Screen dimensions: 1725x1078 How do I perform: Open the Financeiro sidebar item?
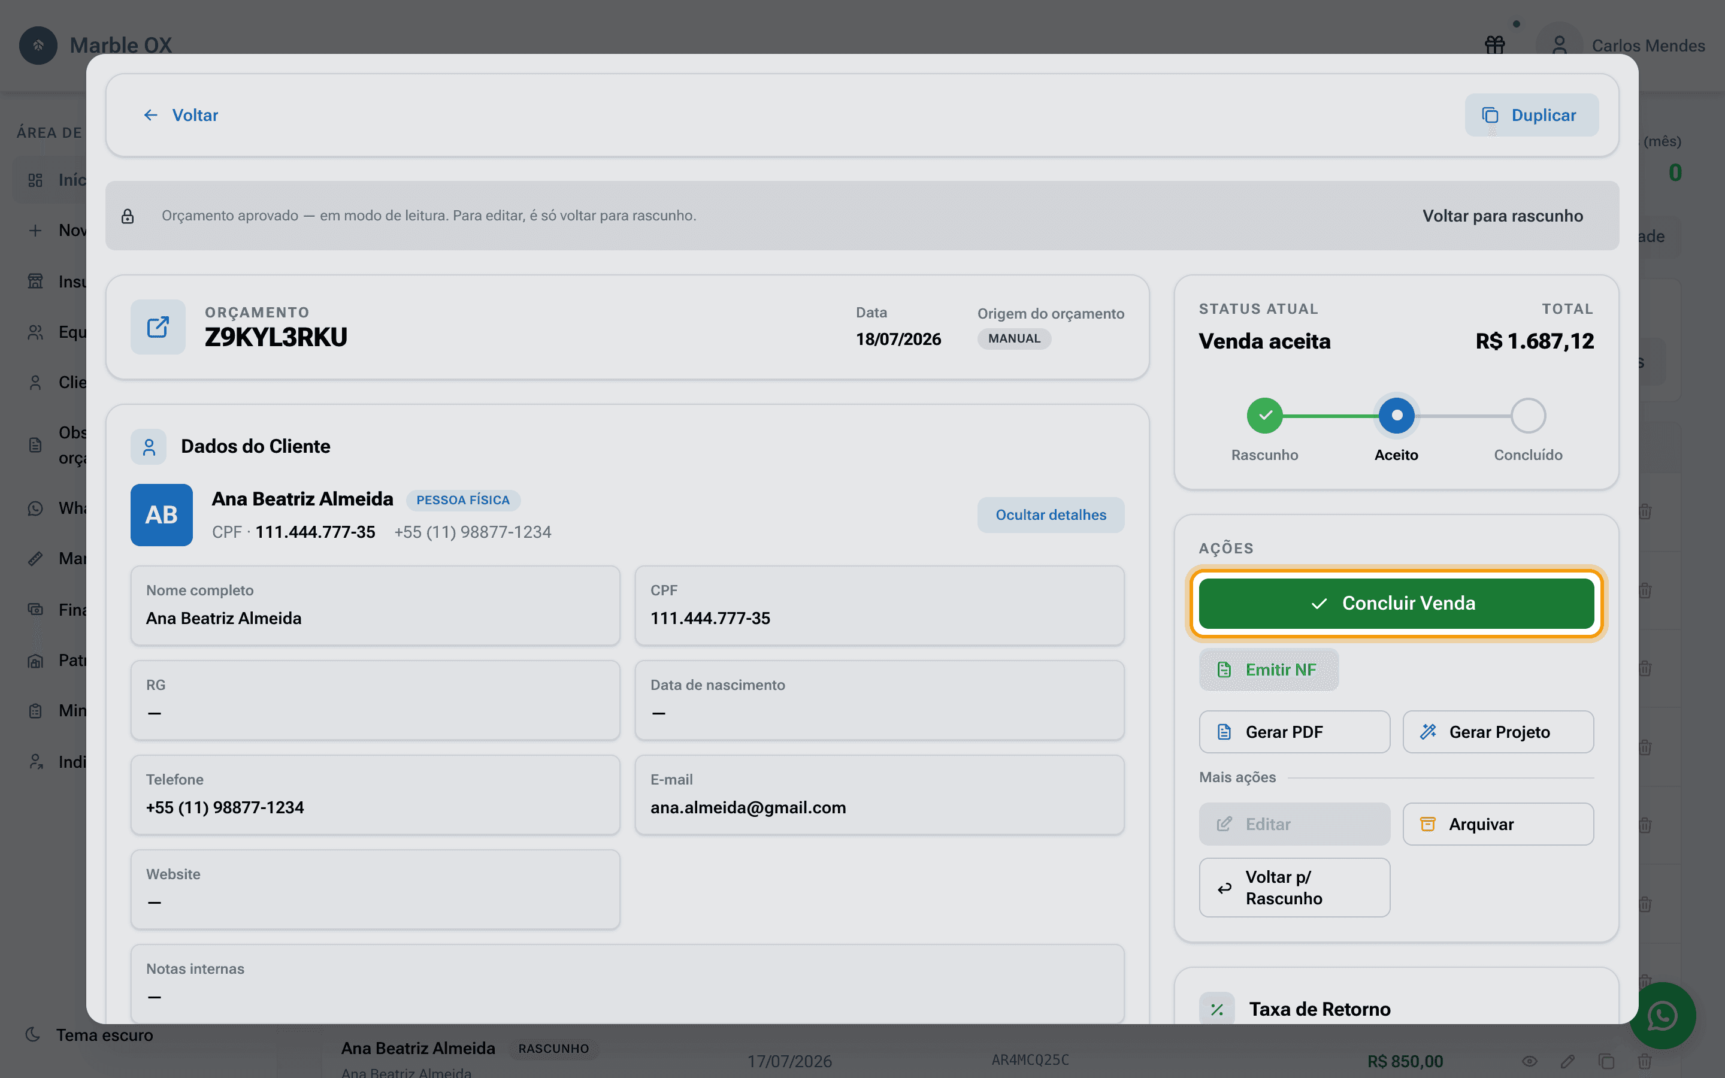pyautogui.click(x=50, y=610)
